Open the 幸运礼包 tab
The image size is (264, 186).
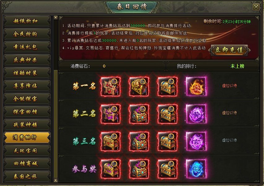[x=27, y=47]
